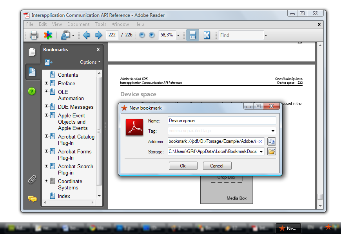Viewport: 341px width, 234px height.
Task: Expand the Acrobat Forms Plug-In bookmark
Action: [x=46, y=151]
